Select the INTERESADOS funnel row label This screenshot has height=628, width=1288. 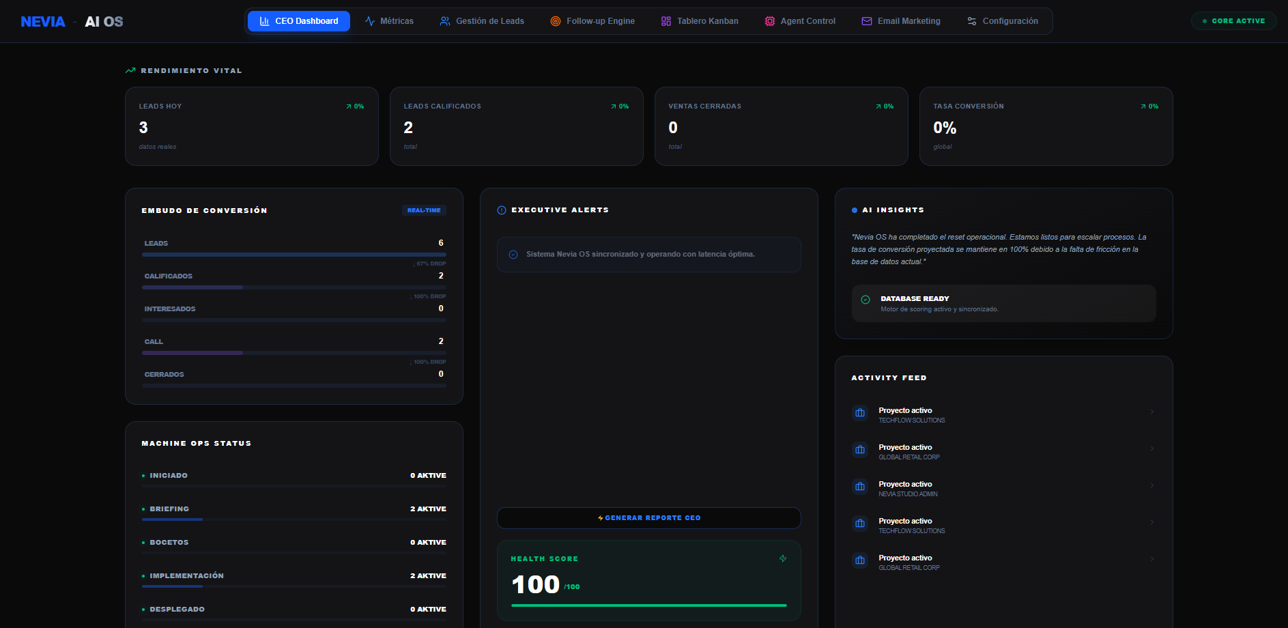pyautogui.click(x=170, y=309)
